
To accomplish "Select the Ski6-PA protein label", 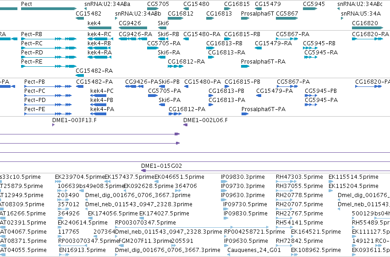I will click(x=170, y=100).
